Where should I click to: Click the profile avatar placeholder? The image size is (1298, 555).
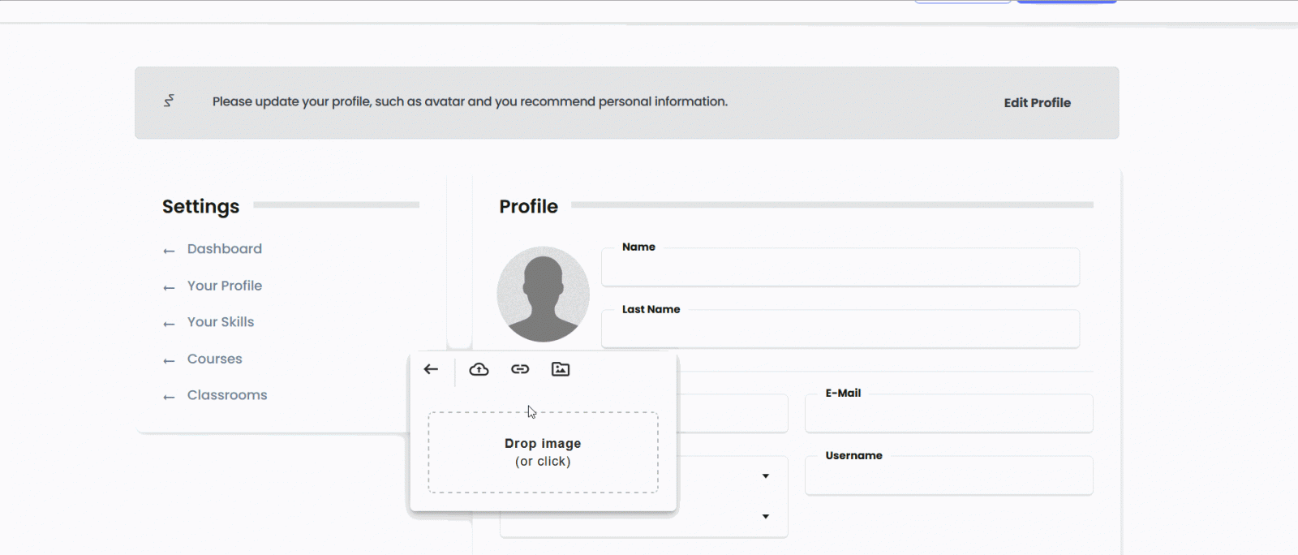(x=544, y=294)
